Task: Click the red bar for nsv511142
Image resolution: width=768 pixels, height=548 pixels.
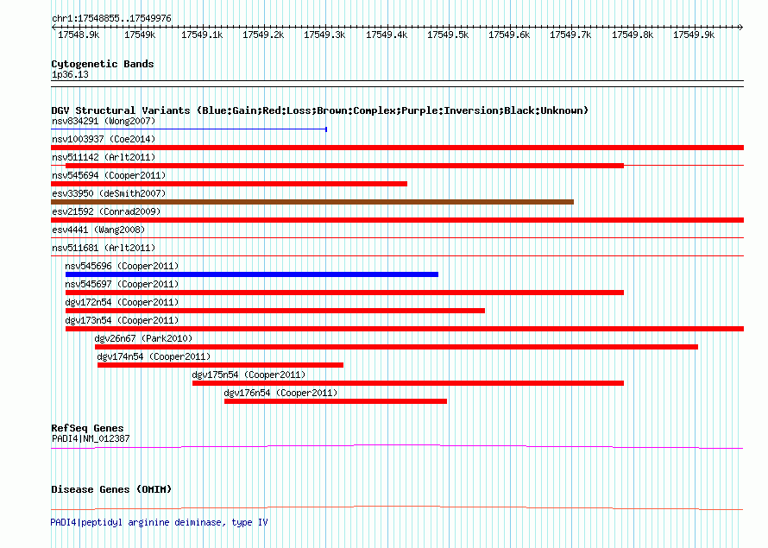Action: [x=345, y=166]
